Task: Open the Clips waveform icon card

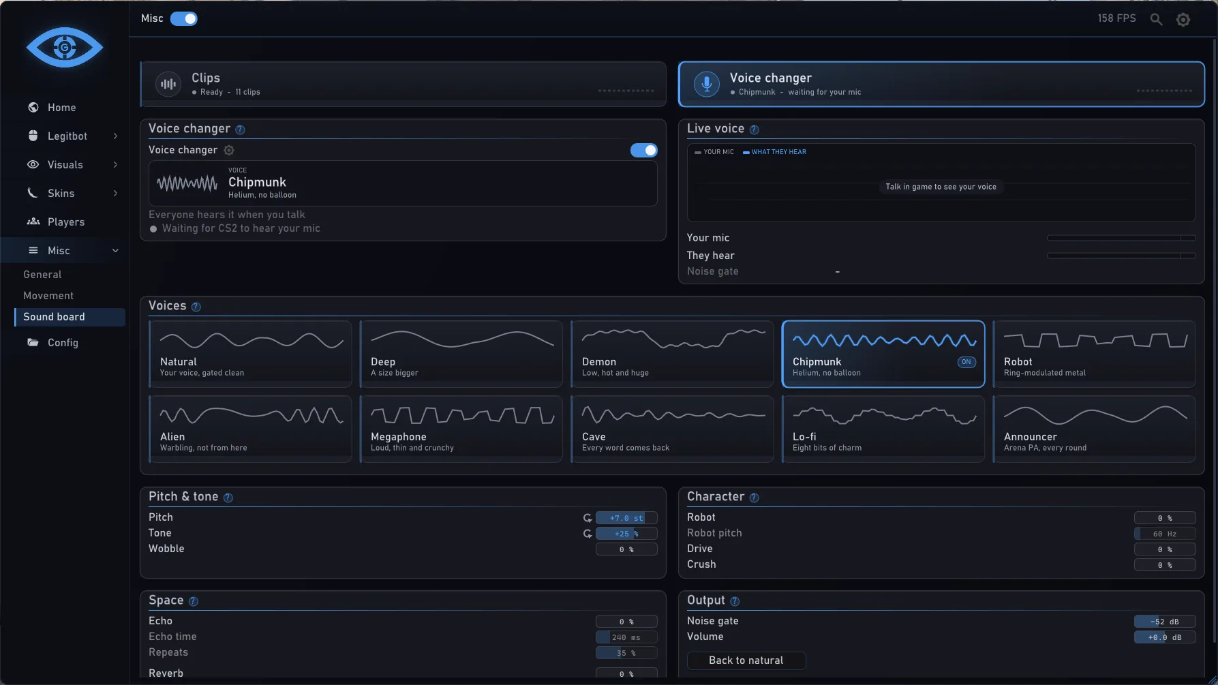Action: 168,84
